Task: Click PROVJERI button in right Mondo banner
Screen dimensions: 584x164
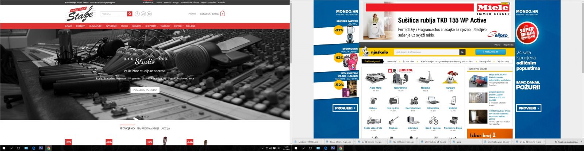Action: [x=529, y=108]
